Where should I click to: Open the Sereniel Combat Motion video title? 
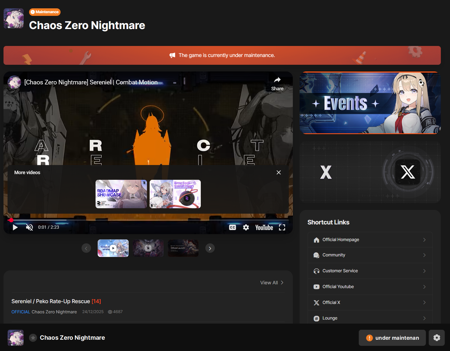click(91, 82)
